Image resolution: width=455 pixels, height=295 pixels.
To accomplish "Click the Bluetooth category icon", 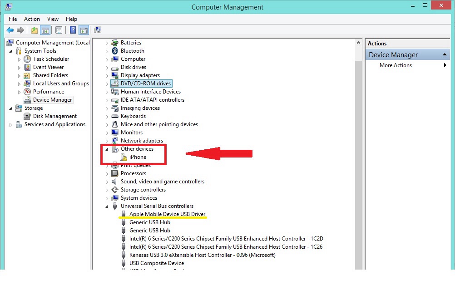I will tap(115, 51).
